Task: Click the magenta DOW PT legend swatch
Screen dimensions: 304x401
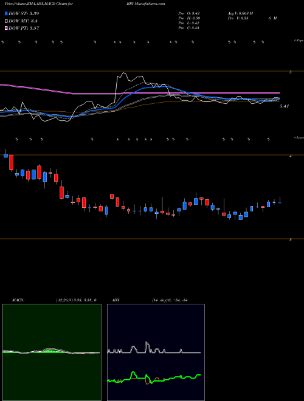Action: tap(6, 29)
